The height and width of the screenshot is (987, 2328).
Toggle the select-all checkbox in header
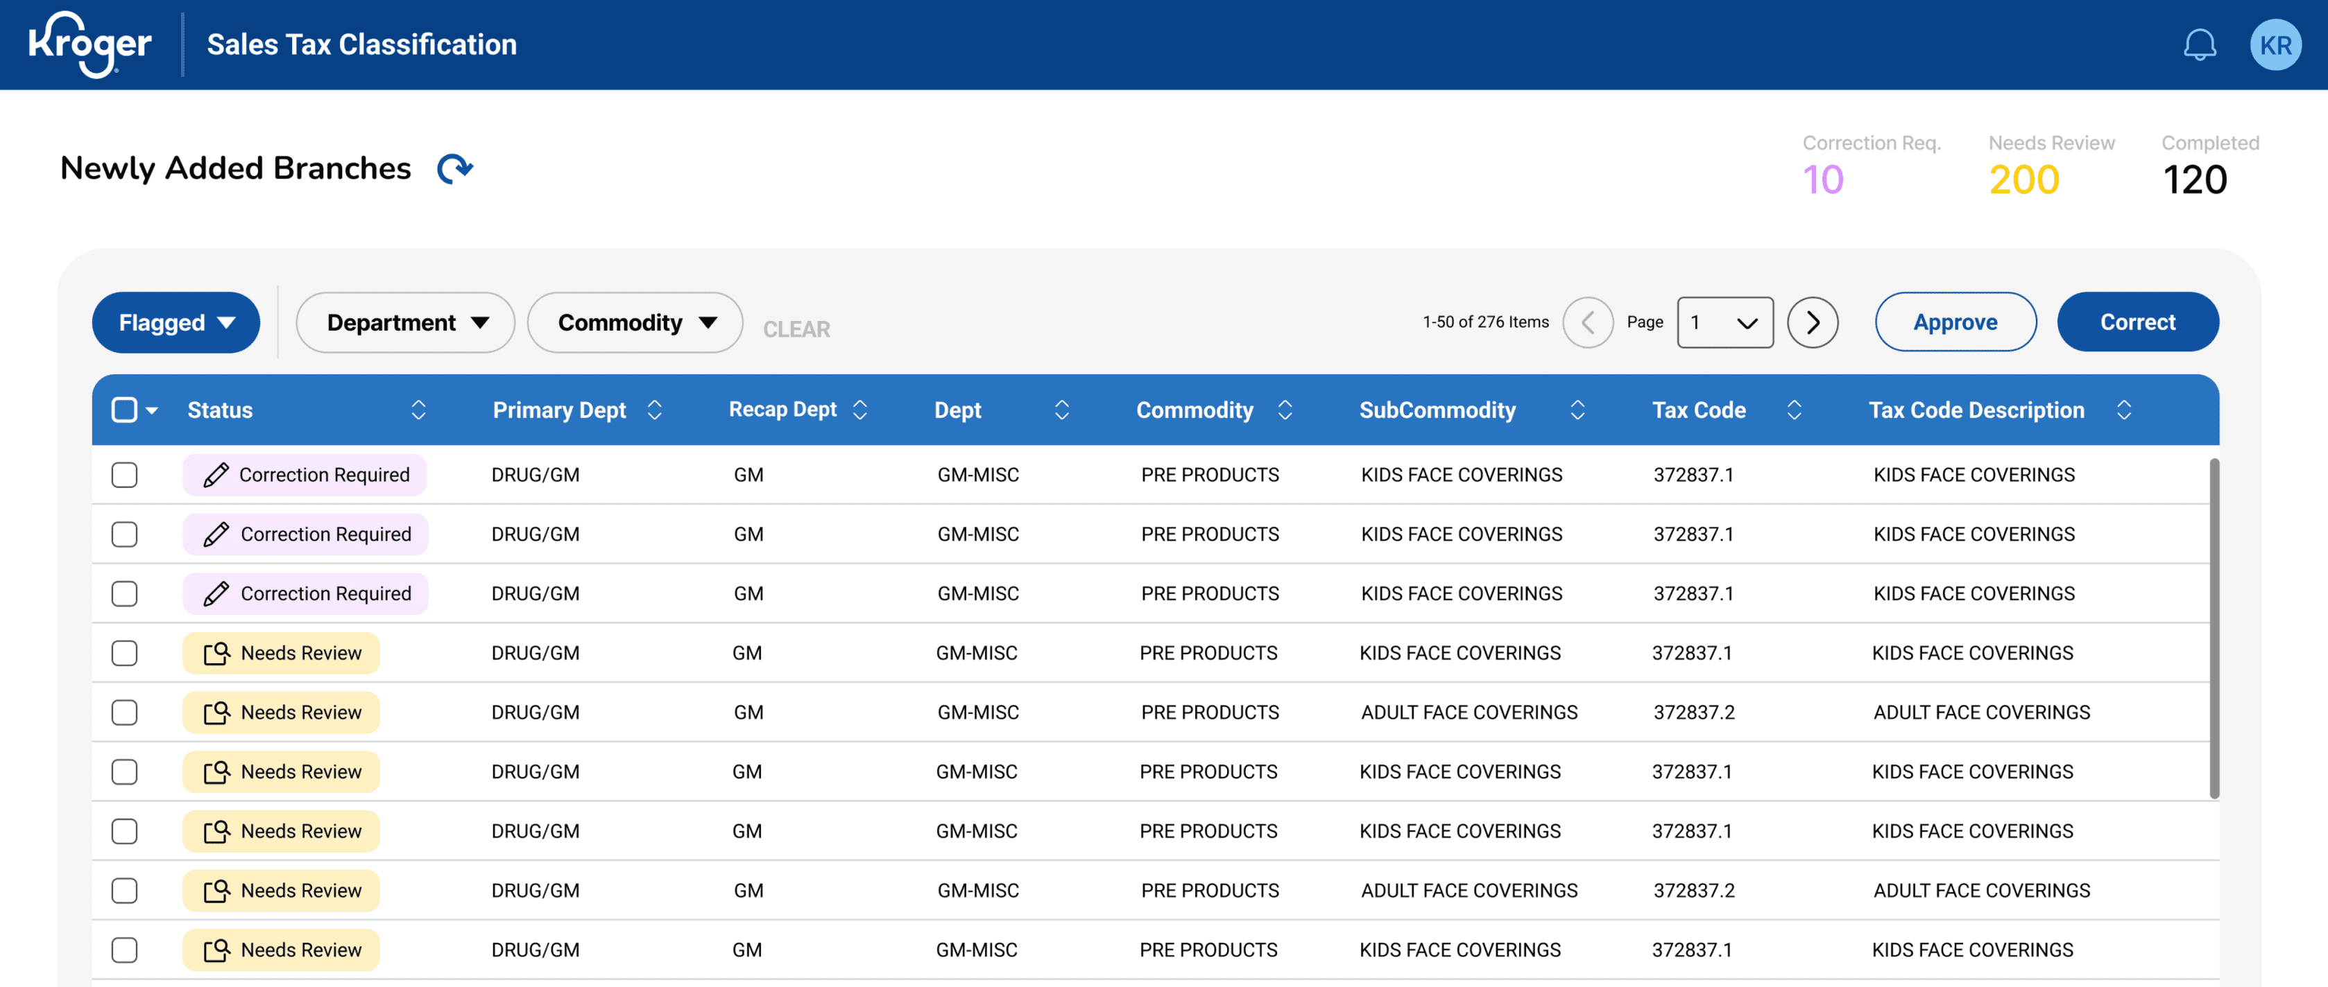pyautogui.click(x=125, y=410)
